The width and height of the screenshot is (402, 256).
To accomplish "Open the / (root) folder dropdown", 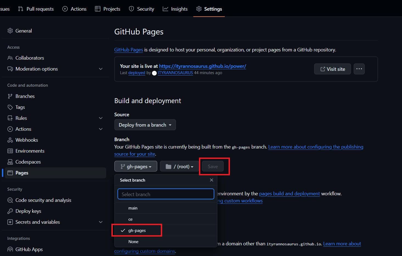I will 179,166.
